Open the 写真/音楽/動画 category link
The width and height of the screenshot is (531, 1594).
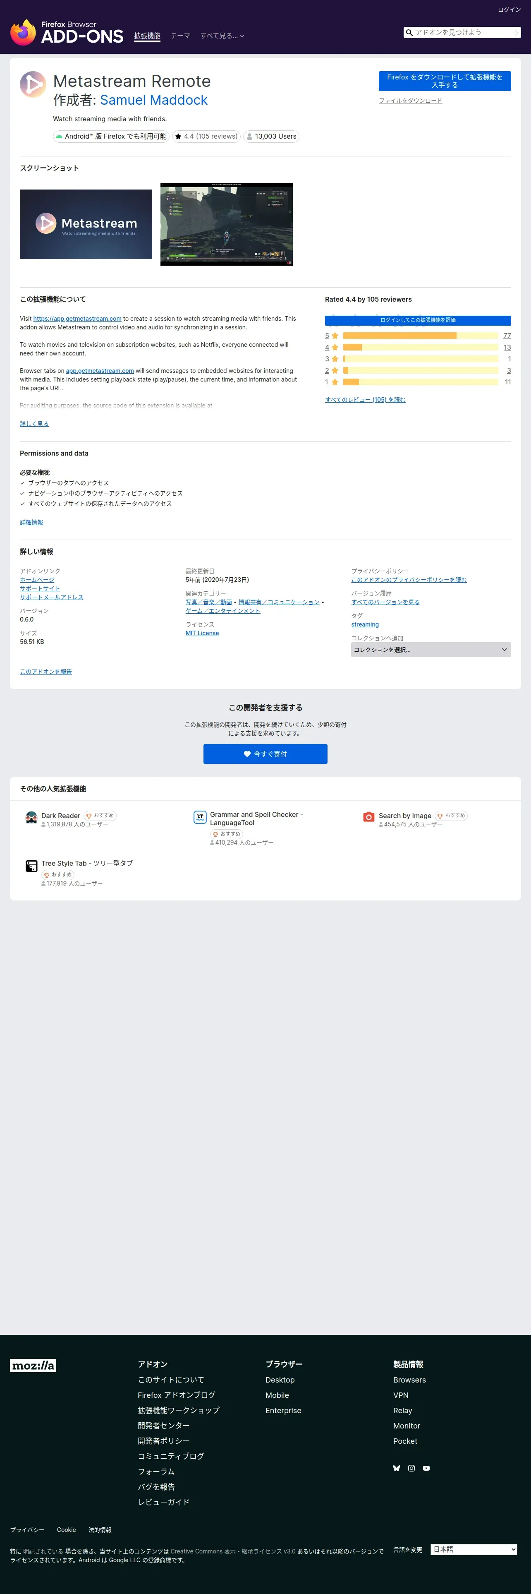click(208, 602)
